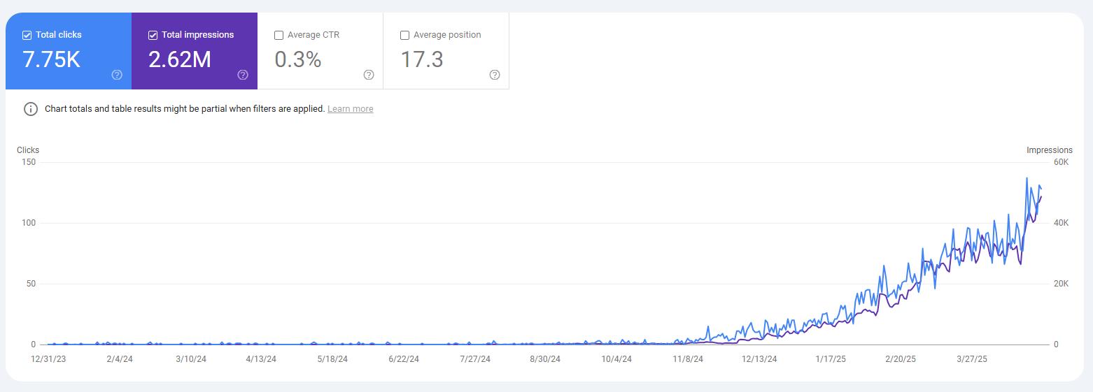Open help icon on Total clicks card

(x=117, y=75)
